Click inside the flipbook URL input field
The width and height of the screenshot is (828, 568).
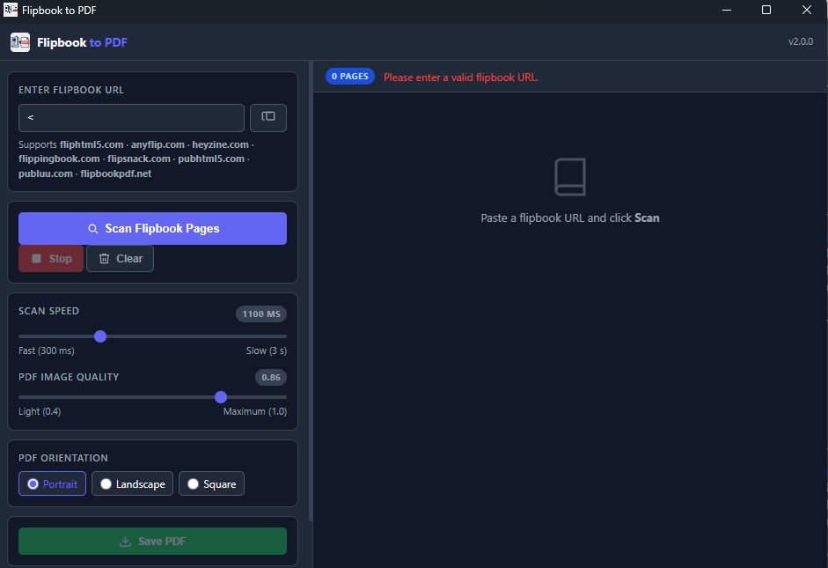tap(131, 117)
